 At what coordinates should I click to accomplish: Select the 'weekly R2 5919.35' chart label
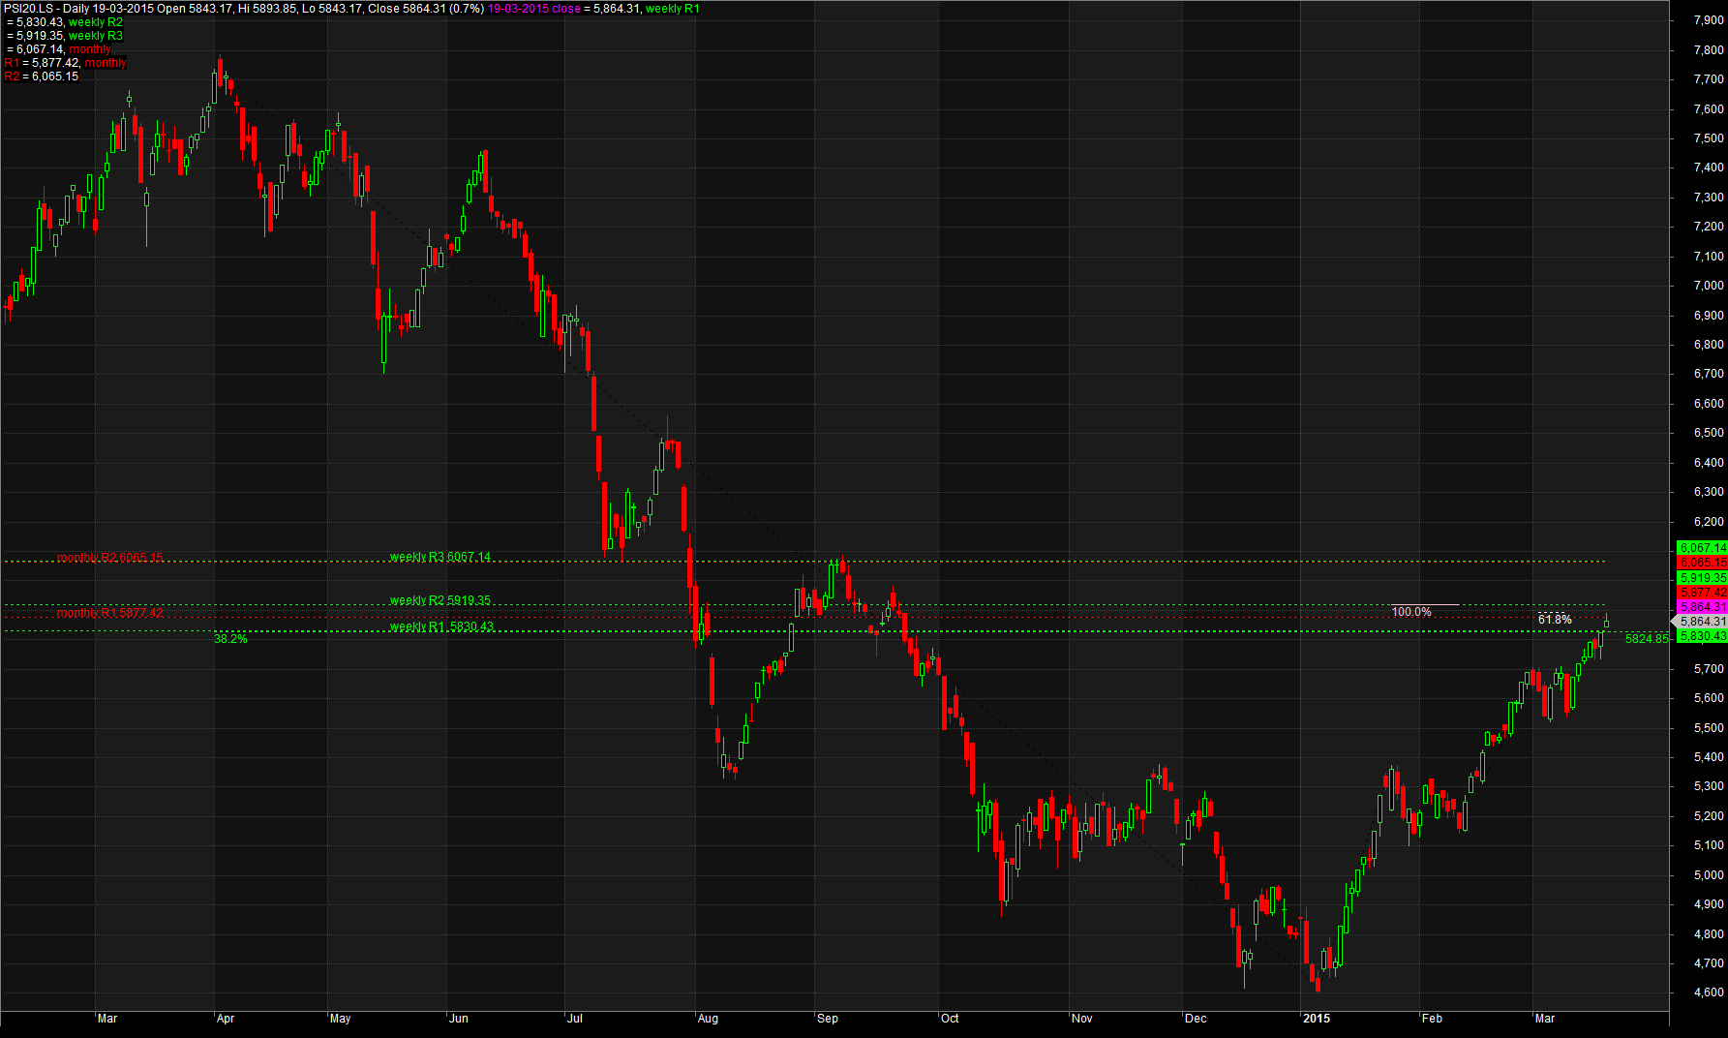440,600
